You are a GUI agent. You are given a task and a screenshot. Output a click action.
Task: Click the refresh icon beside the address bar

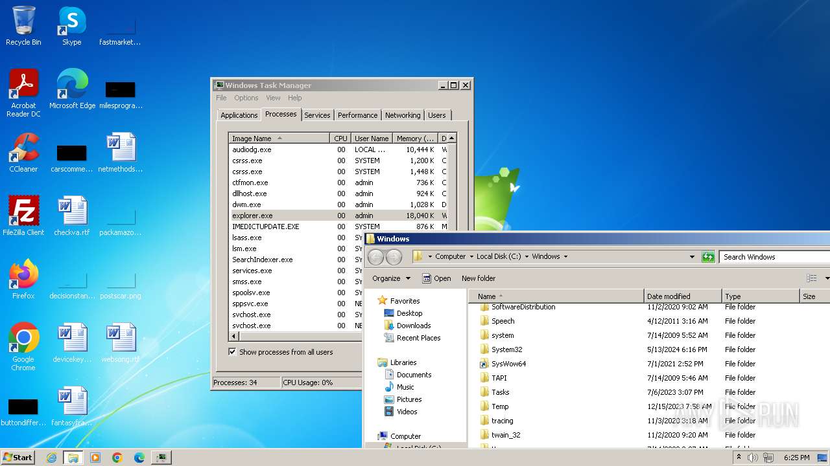click(709, 257)
